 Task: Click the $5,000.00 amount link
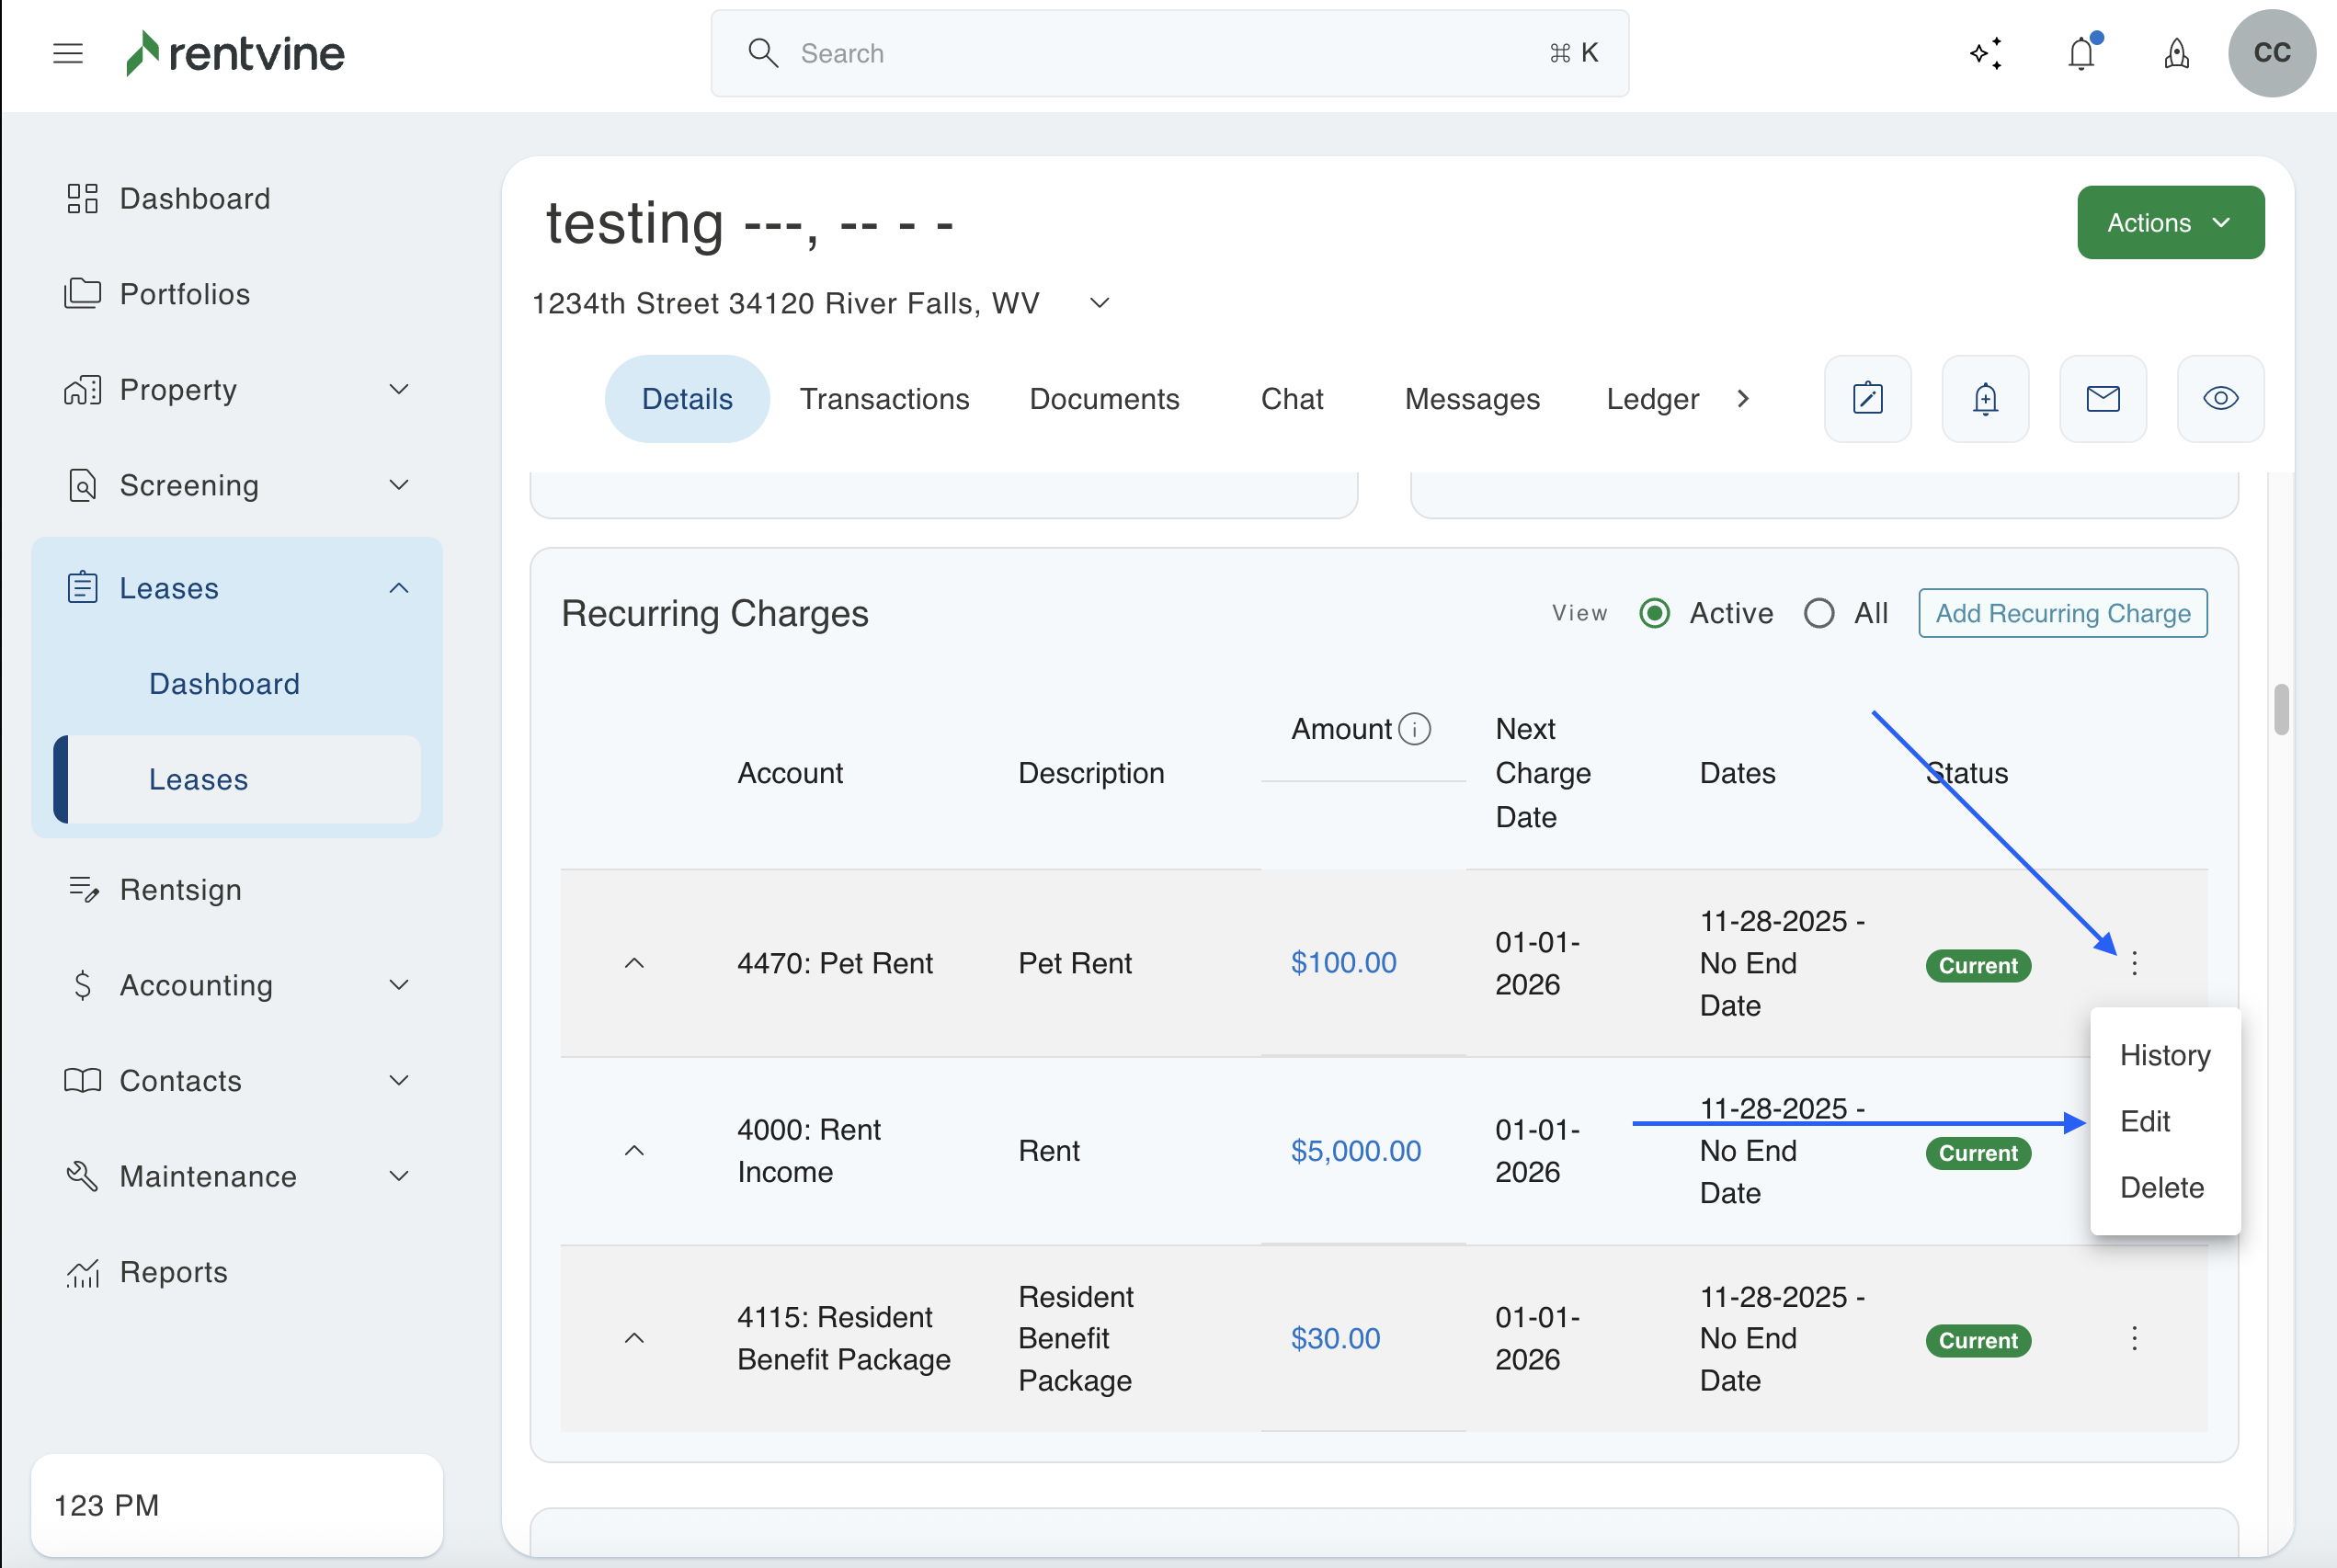pyautogui.click(x=1355, y=1150)
